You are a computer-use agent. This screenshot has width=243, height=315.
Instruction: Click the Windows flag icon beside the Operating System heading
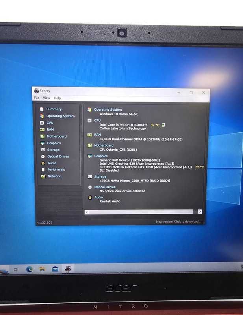(89, 109)
